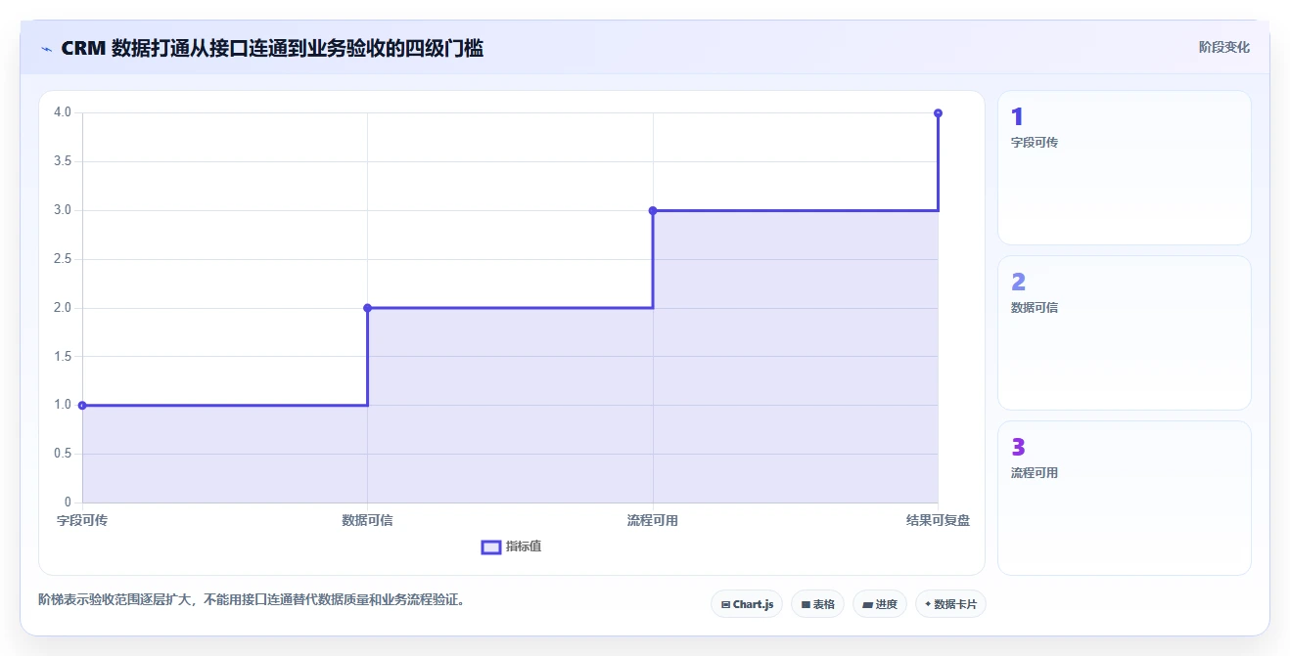Open the card numbered 2 数据可信
The height and width of the screenshot is (656, 1290).
click(1124, 332)
